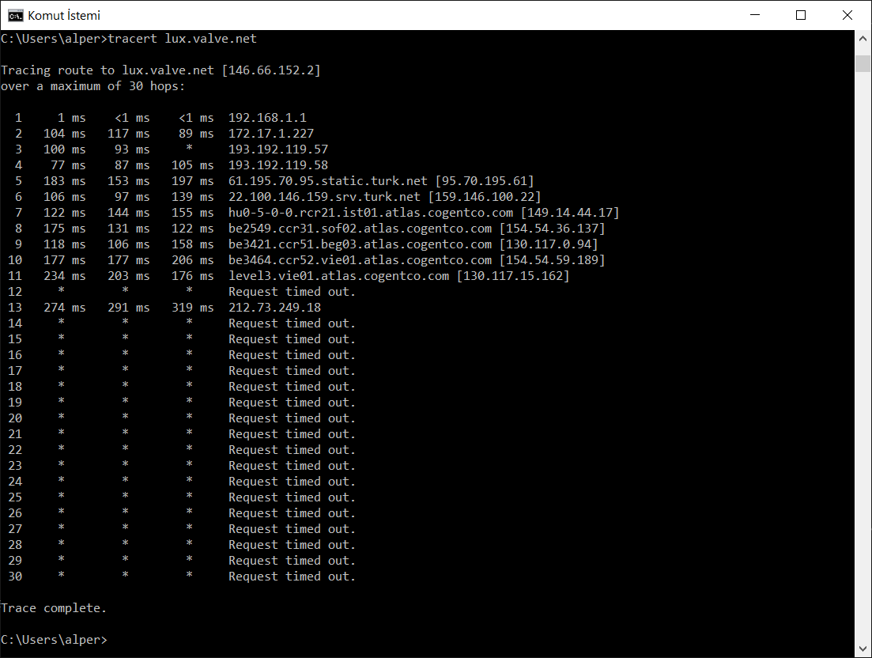Image resolution: width=872 pixels, height=658 pixels.
Task: Click 'Request timed out.' on hop 20
Action: coord(292,418)
